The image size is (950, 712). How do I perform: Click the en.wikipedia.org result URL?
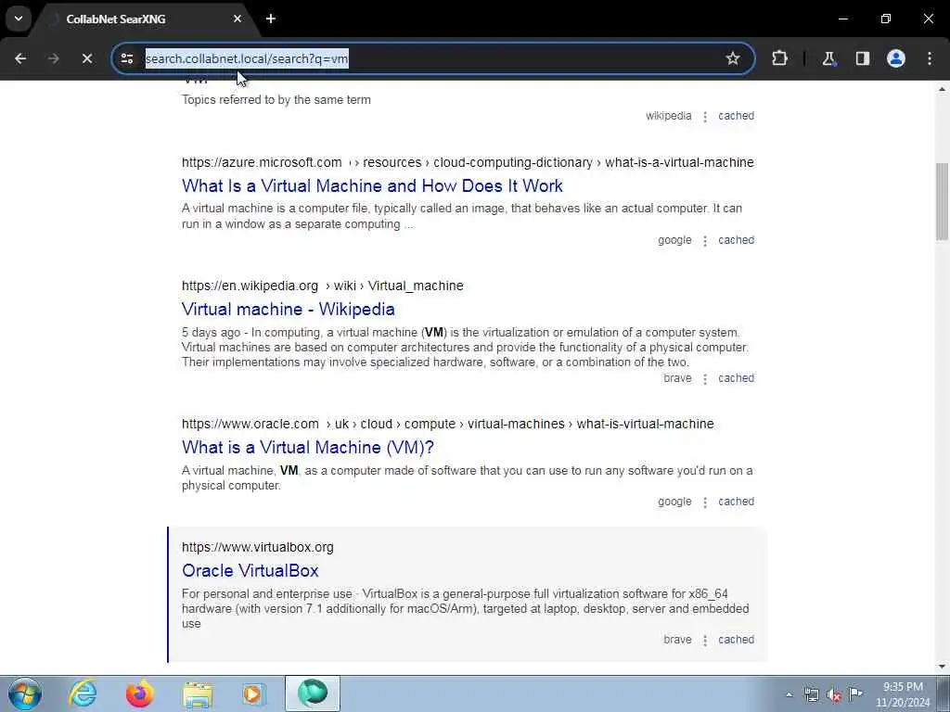322,286
